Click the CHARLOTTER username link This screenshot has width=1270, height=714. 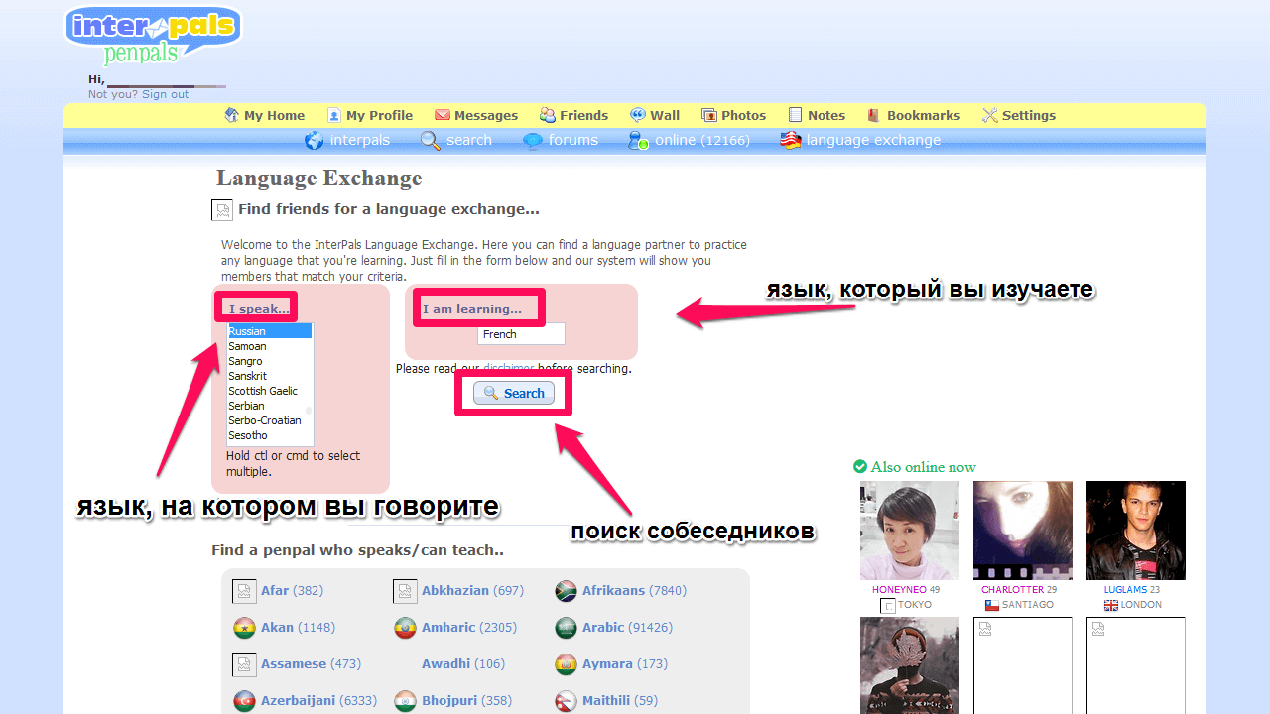click(x=1012, y=589)
